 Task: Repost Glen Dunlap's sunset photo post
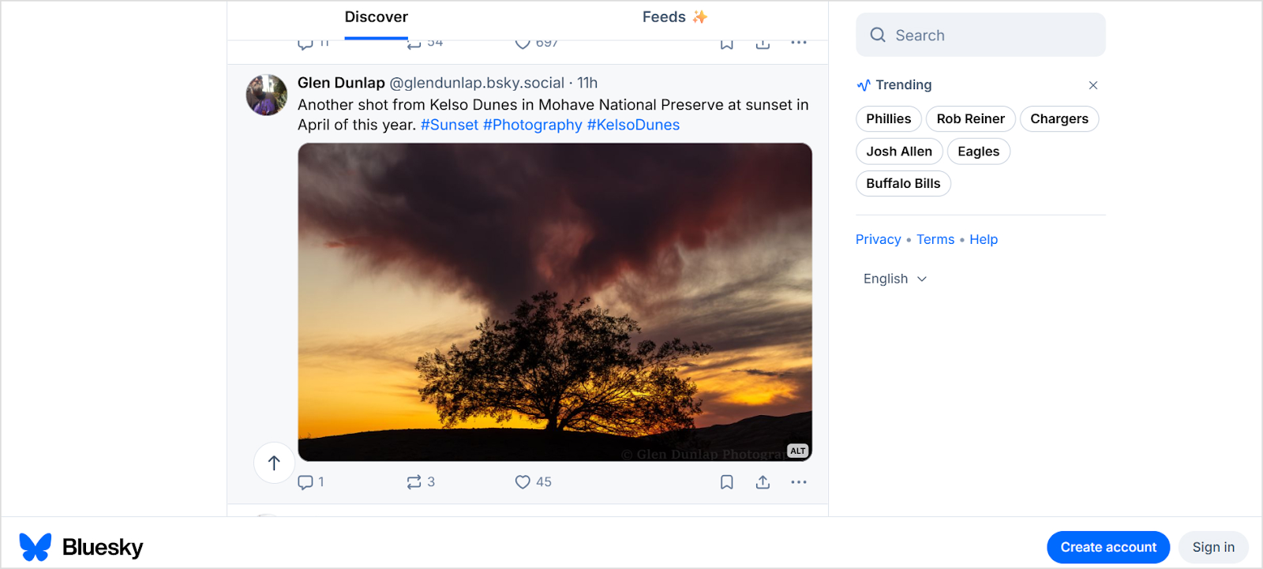414,482
